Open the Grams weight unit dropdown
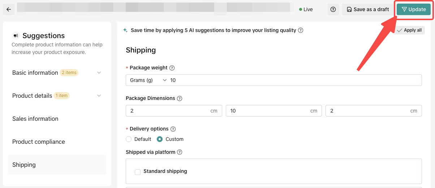The width and height of the screenshot is (435, 188). coord(148,80)
